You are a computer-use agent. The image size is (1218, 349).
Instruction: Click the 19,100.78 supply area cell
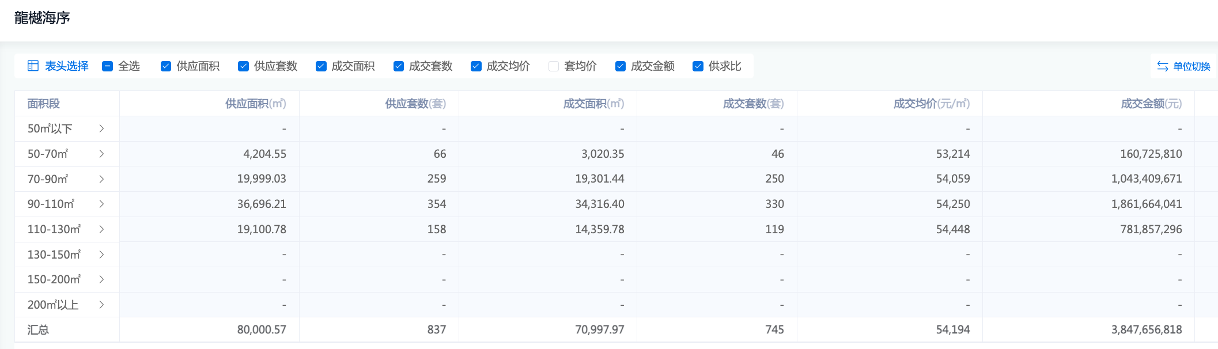pyautogui.click(x=262, y=229)
